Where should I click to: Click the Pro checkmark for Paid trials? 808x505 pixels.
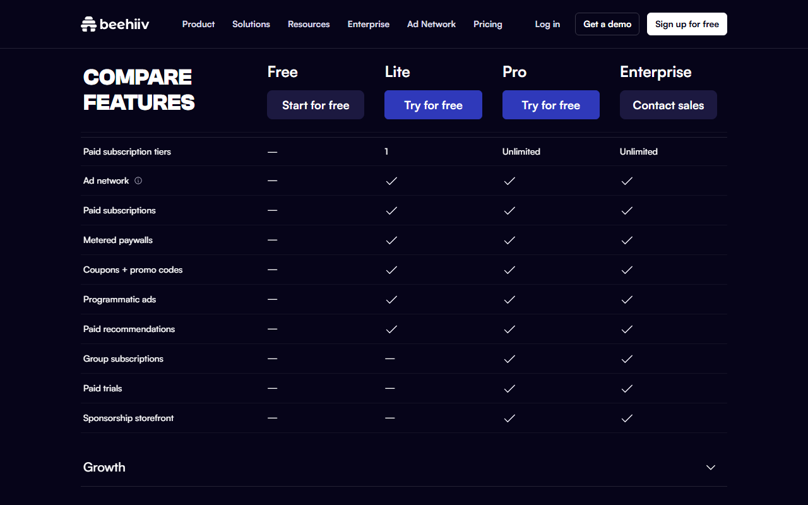[509, 388]
